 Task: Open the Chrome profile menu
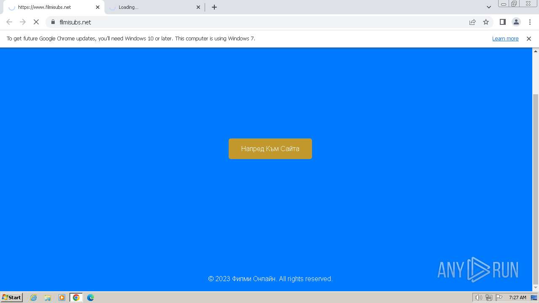pos(516,22)
